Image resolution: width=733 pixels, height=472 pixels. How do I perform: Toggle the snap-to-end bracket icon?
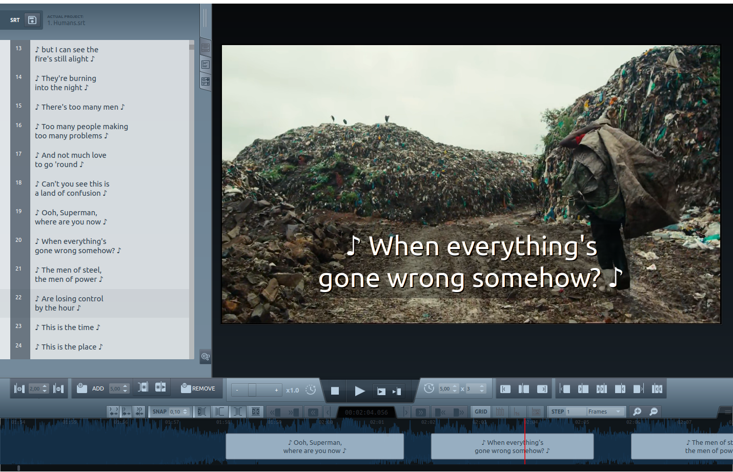coord(238,412)
